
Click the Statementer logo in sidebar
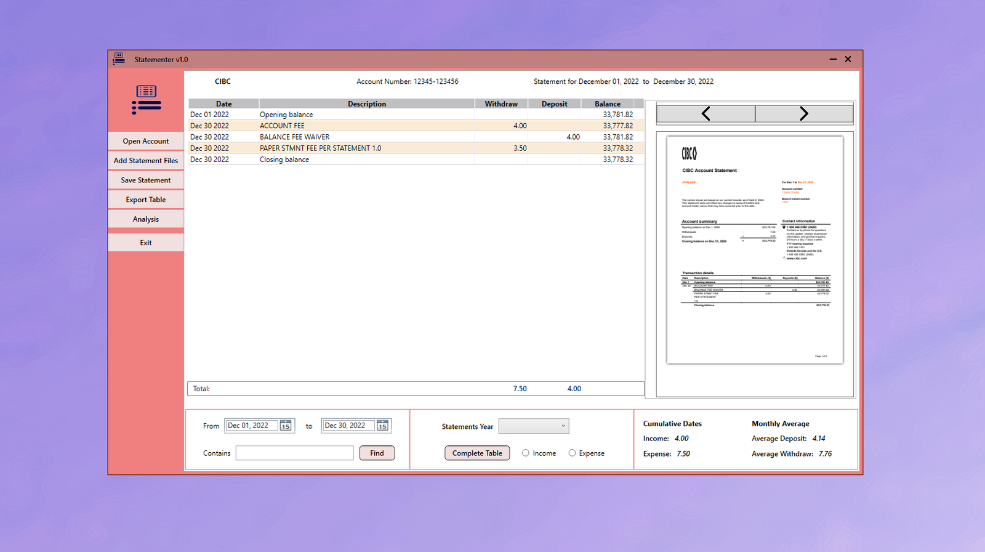point(147,100)
